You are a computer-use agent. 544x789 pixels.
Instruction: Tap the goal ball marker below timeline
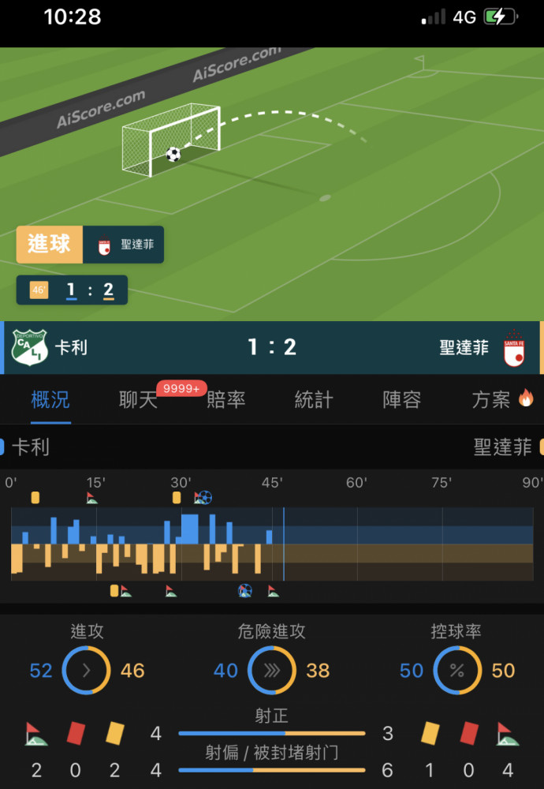[x=245, y=590]
